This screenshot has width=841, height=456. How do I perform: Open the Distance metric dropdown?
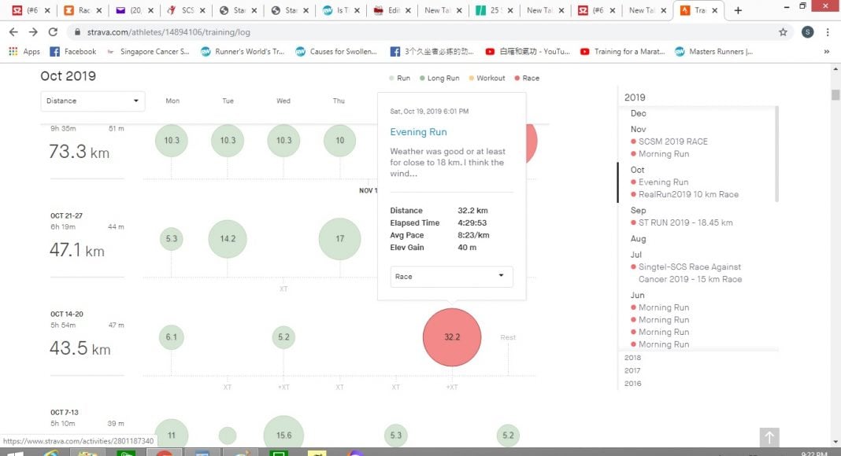[x=92, y=101]
